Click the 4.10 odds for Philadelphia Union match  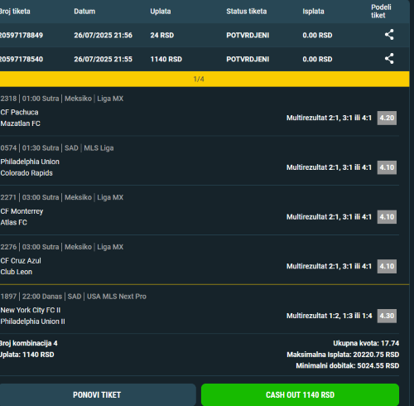387,167
